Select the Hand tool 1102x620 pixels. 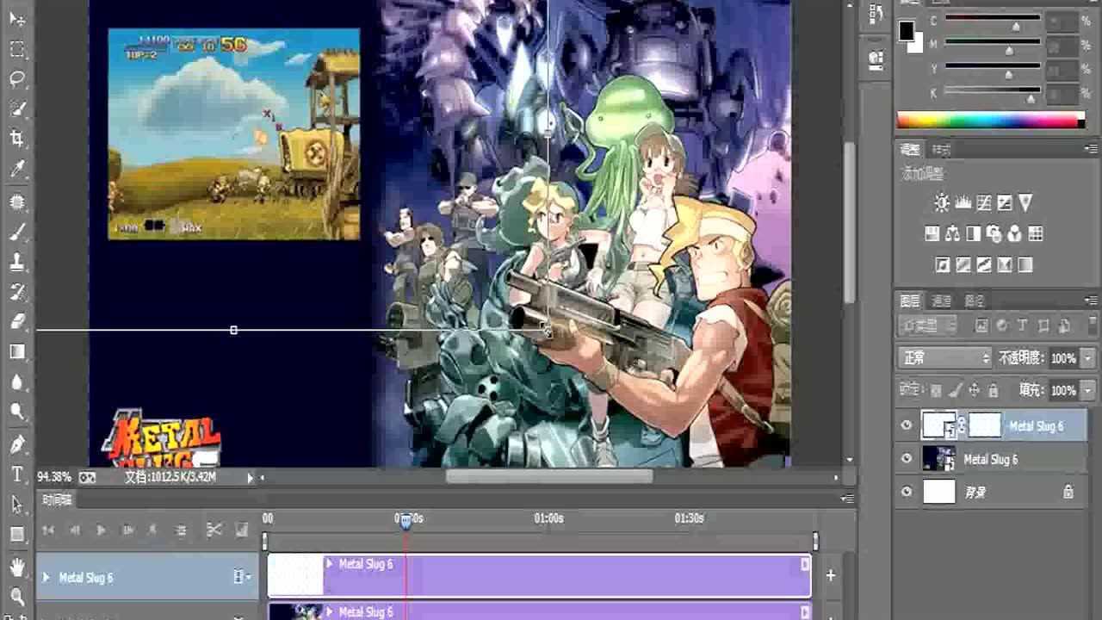click(x=17, y=567)
